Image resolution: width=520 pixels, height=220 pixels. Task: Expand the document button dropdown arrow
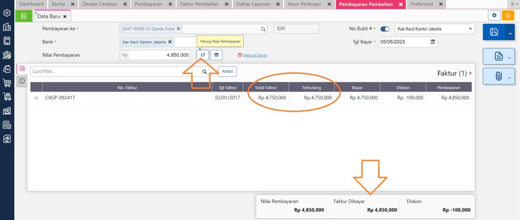coord(509,57)
